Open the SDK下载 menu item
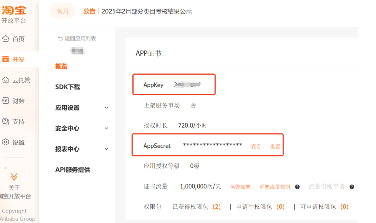Viewport: 376px width, 223px height. click(x=68, y=87)
